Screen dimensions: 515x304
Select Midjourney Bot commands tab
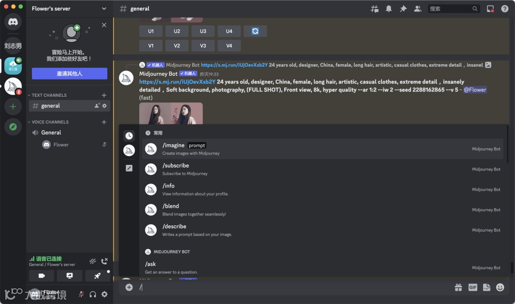pyautogui.click(x=129, y=151)
